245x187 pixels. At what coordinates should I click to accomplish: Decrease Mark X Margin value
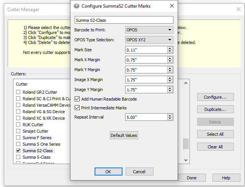click(170, 62)
